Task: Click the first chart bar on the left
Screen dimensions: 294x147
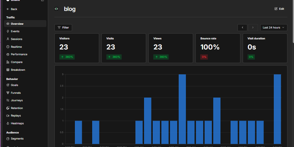Action: coord(78,132)
